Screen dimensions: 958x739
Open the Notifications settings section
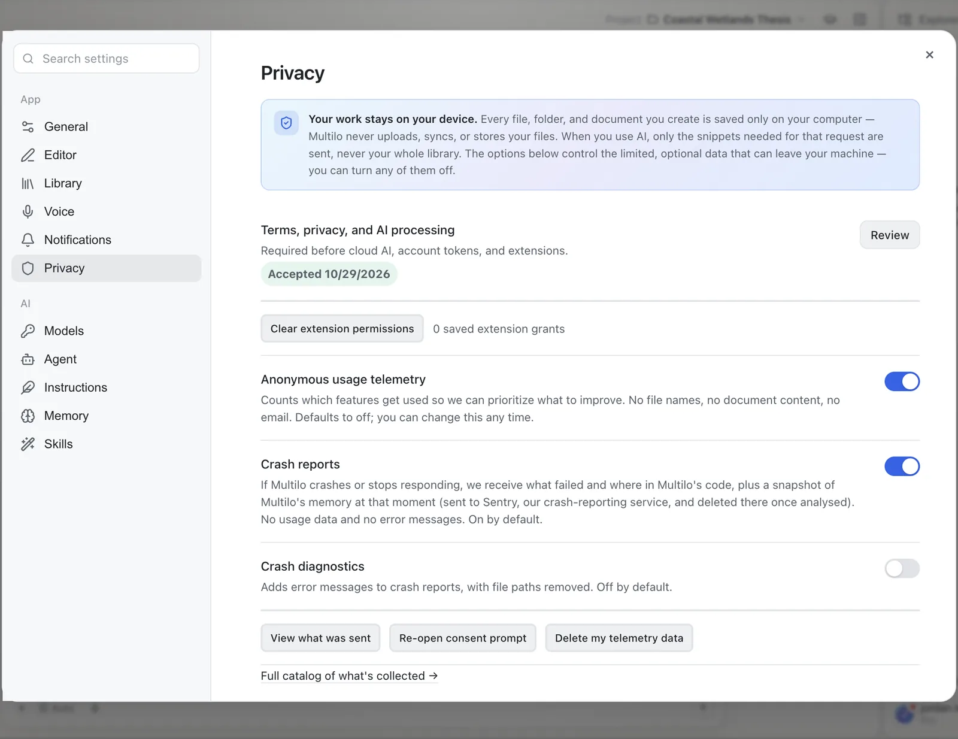coord(107,240)
